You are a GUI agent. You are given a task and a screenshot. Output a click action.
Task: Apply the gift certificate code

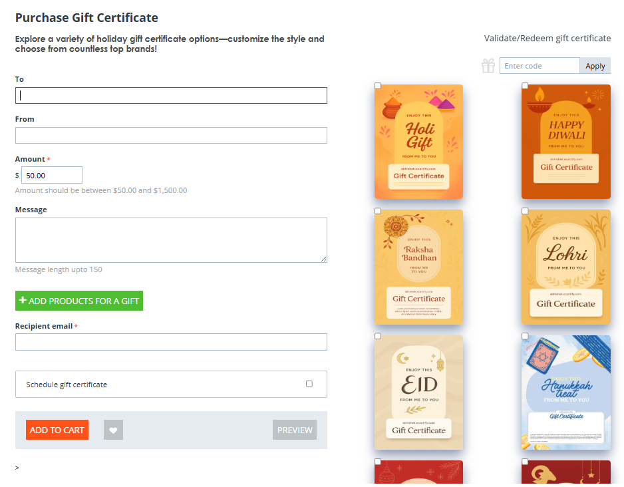(595, 66)
